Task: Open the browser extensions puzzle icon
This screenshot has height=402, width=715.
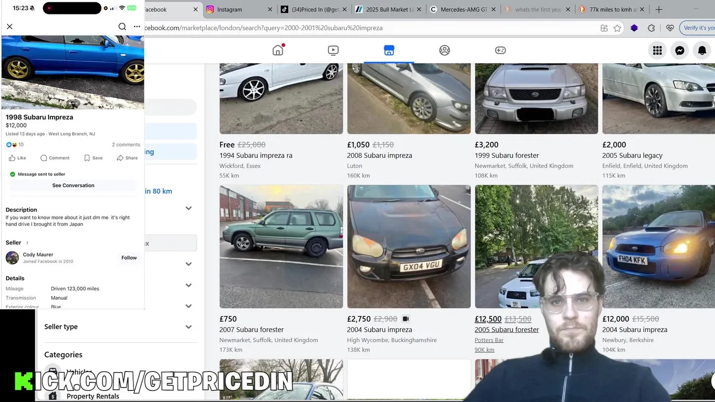Action: point(651,28)
